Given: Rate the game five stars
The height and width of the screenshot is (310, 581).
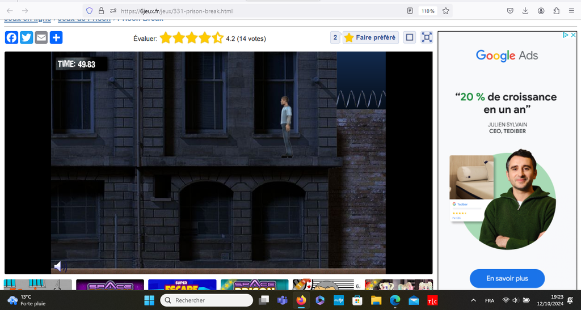Looking at the screenshot, I should (x=217, y=39).
